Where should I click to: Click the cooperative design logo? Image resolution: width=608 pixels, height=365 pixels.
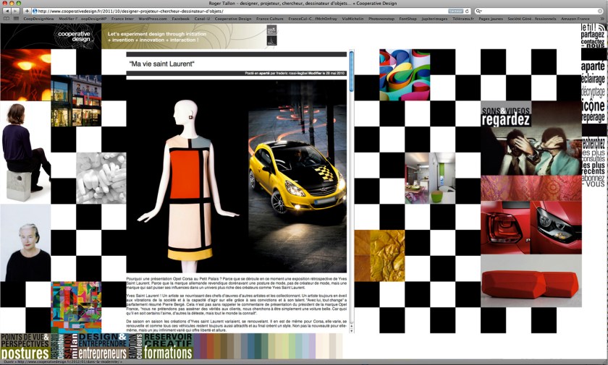pos(74,36)
